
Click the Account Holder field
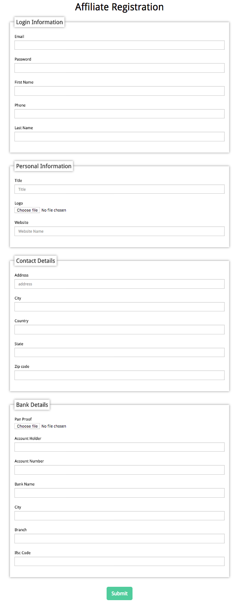119,447
